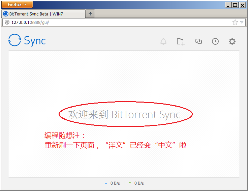Close the Firefox window
The height and width of the screenshot is (191, 248).
[243, 5]
